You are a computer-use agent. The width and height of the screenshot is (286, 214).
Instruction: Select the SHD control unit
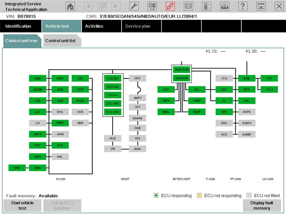click(x=60, y=90)
